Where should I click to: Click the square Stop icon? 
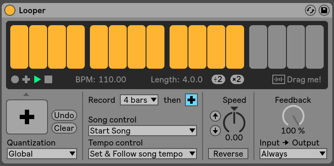pos(48,80)
